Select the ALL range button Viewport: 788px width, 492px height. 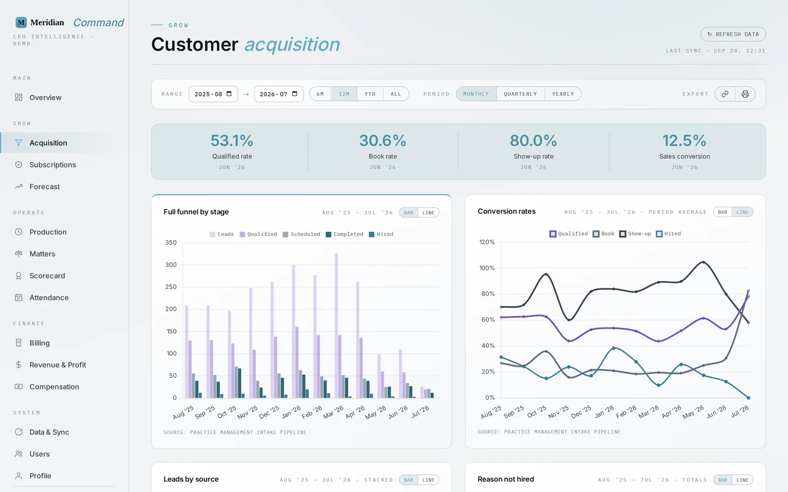396,94
